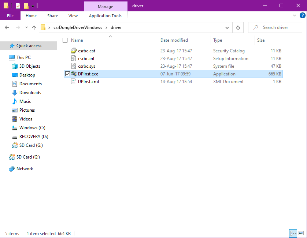Check the checkbox next to DPInst.xml
Screen dimensions: 307x238
pos(67,81)
